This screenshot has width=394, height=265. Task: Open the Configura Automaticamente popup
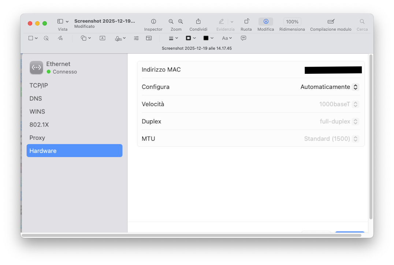point(330,87)
